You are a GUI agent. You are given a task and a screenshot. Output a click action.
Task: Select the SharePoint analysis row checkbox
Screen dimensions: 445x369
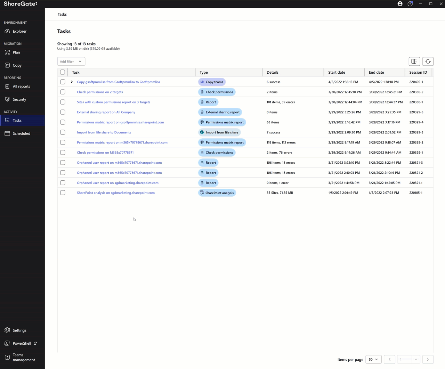(x=63, y=193)
